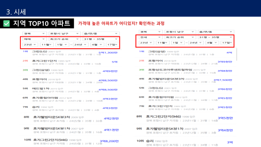
Task: Open the 23년 start year dropdown in the 매매 panel
Action: click(x=30, y=45)
